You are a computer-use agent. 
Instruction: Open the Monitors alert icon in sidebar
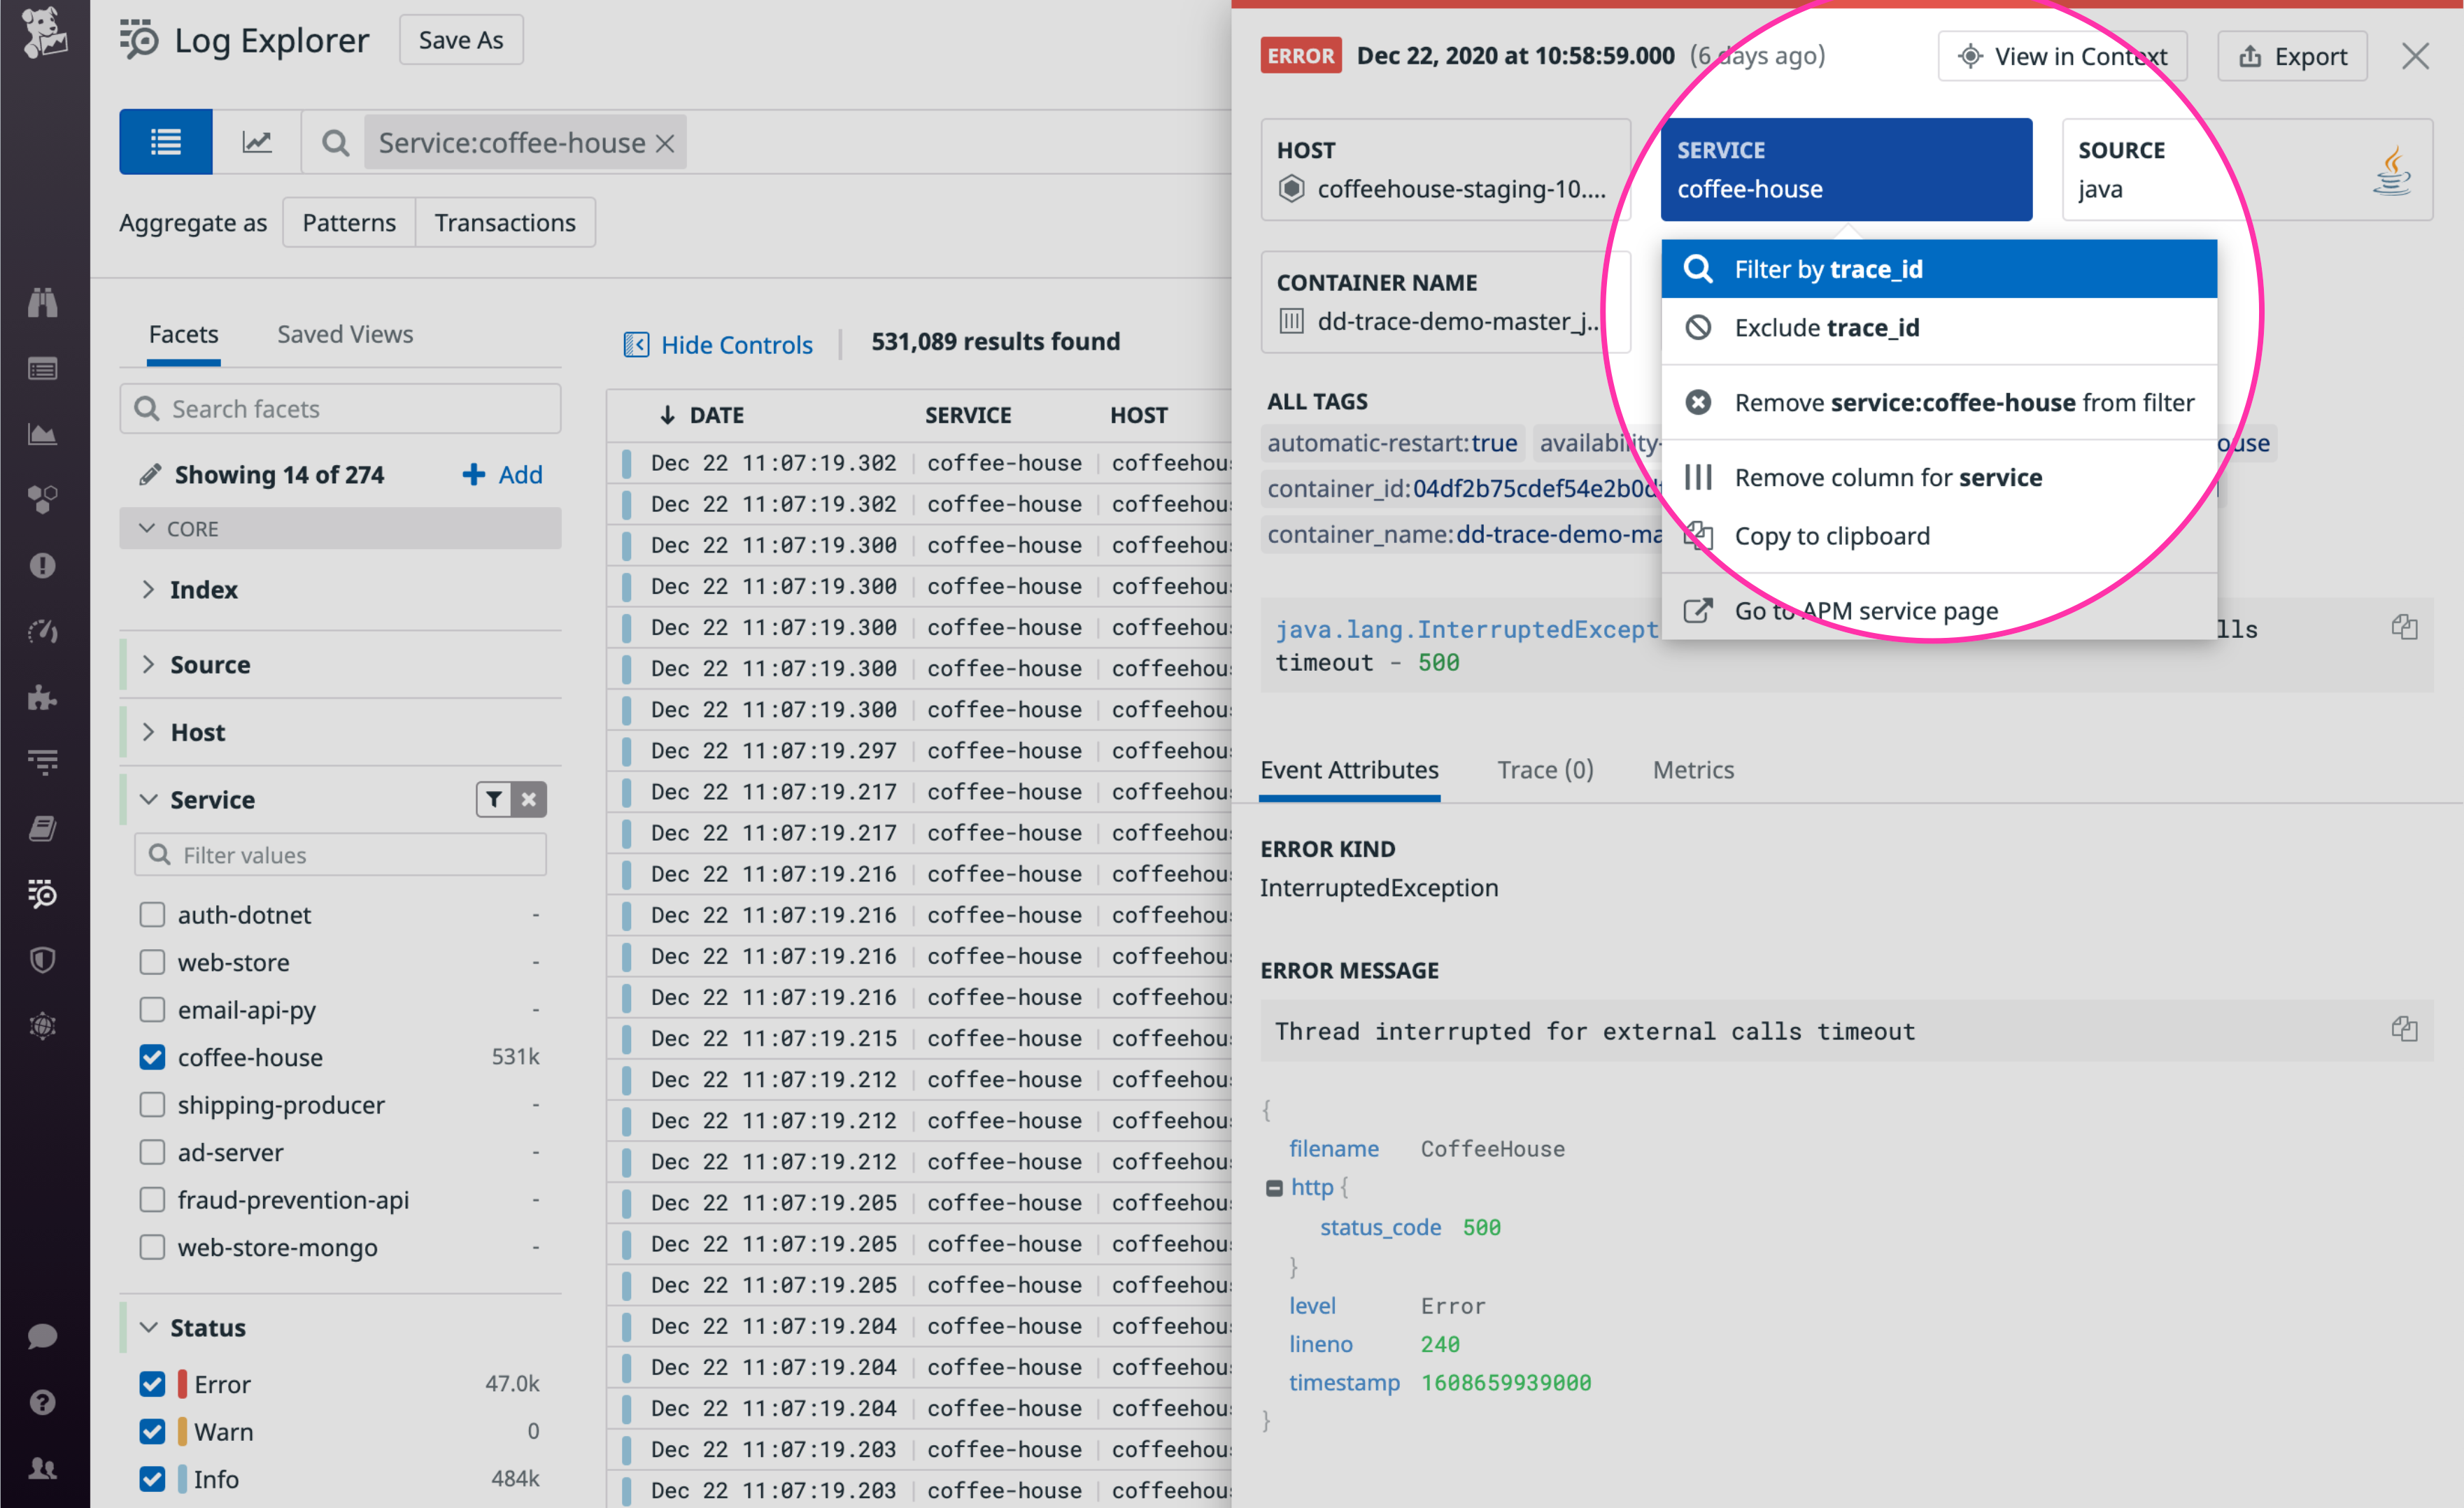click(44, 566)
